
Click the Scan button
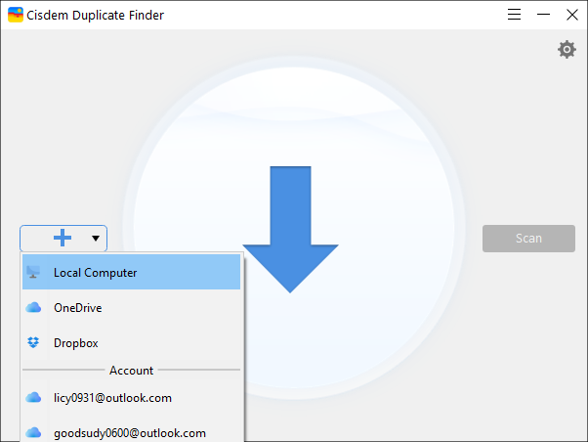pyautogui.click(x=528, y=238)
